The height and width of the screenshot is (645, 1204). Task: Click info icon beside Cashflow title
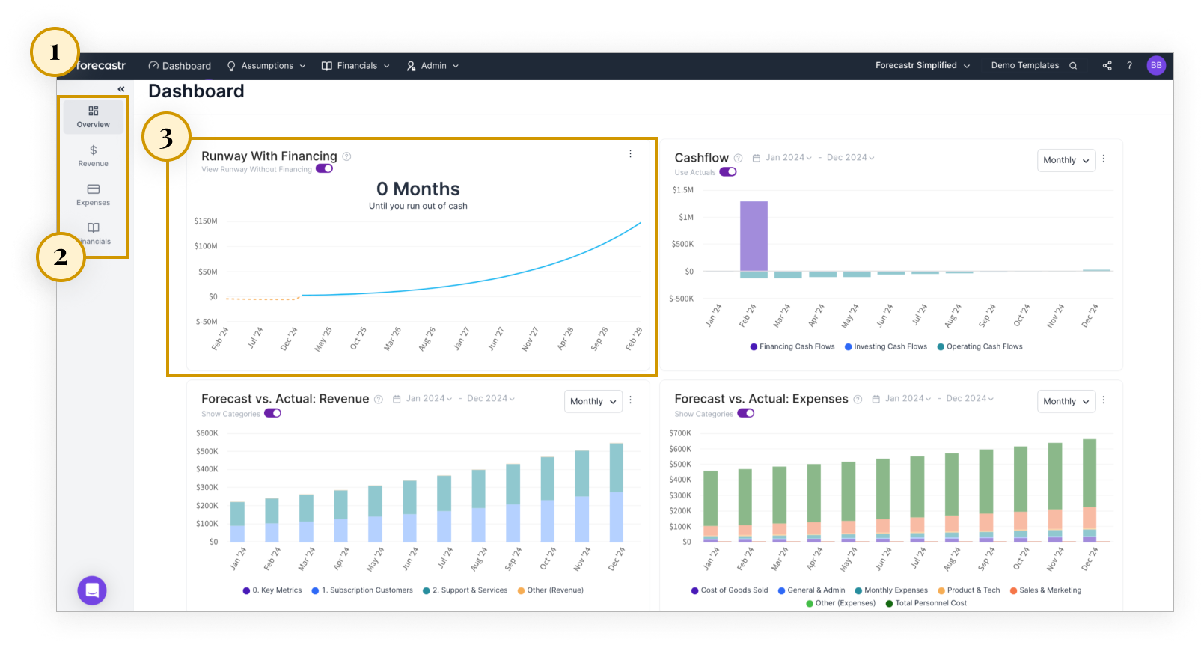738,158
